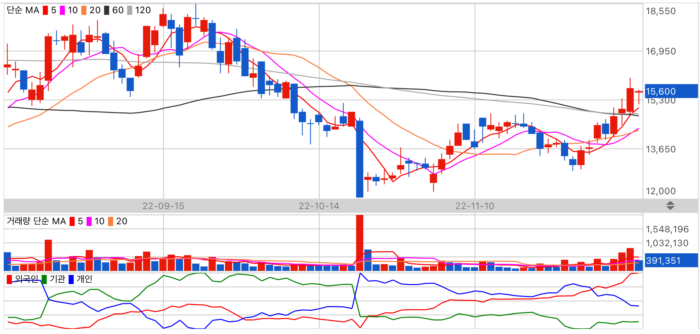
Task: Click the 22-09-15 date marker
Action: tap(163, 206)
